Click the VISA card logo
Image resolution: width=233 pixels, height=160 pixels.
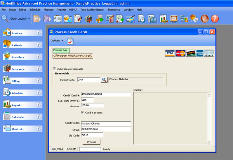[x=169, y=53]
